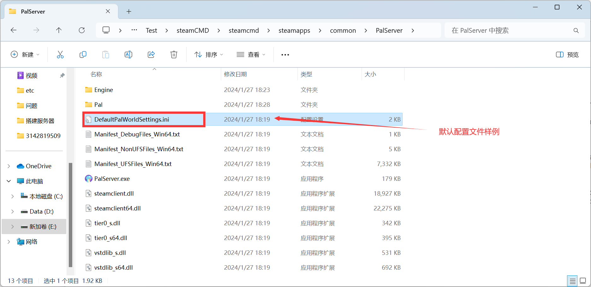The width and height of the screenshot is (591, 287).
Task: Click the pin icon beside 视频
Action: pos(62,75)
